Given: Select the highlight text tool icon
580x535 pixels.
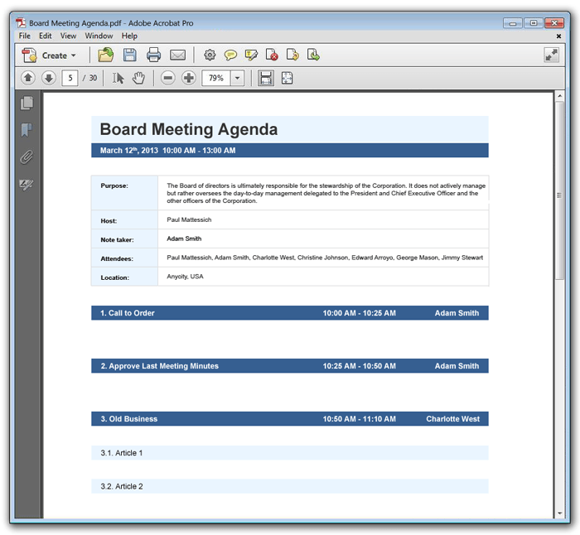Looking at the screenshot, I should pyautogui.click(x=251, y=55).
